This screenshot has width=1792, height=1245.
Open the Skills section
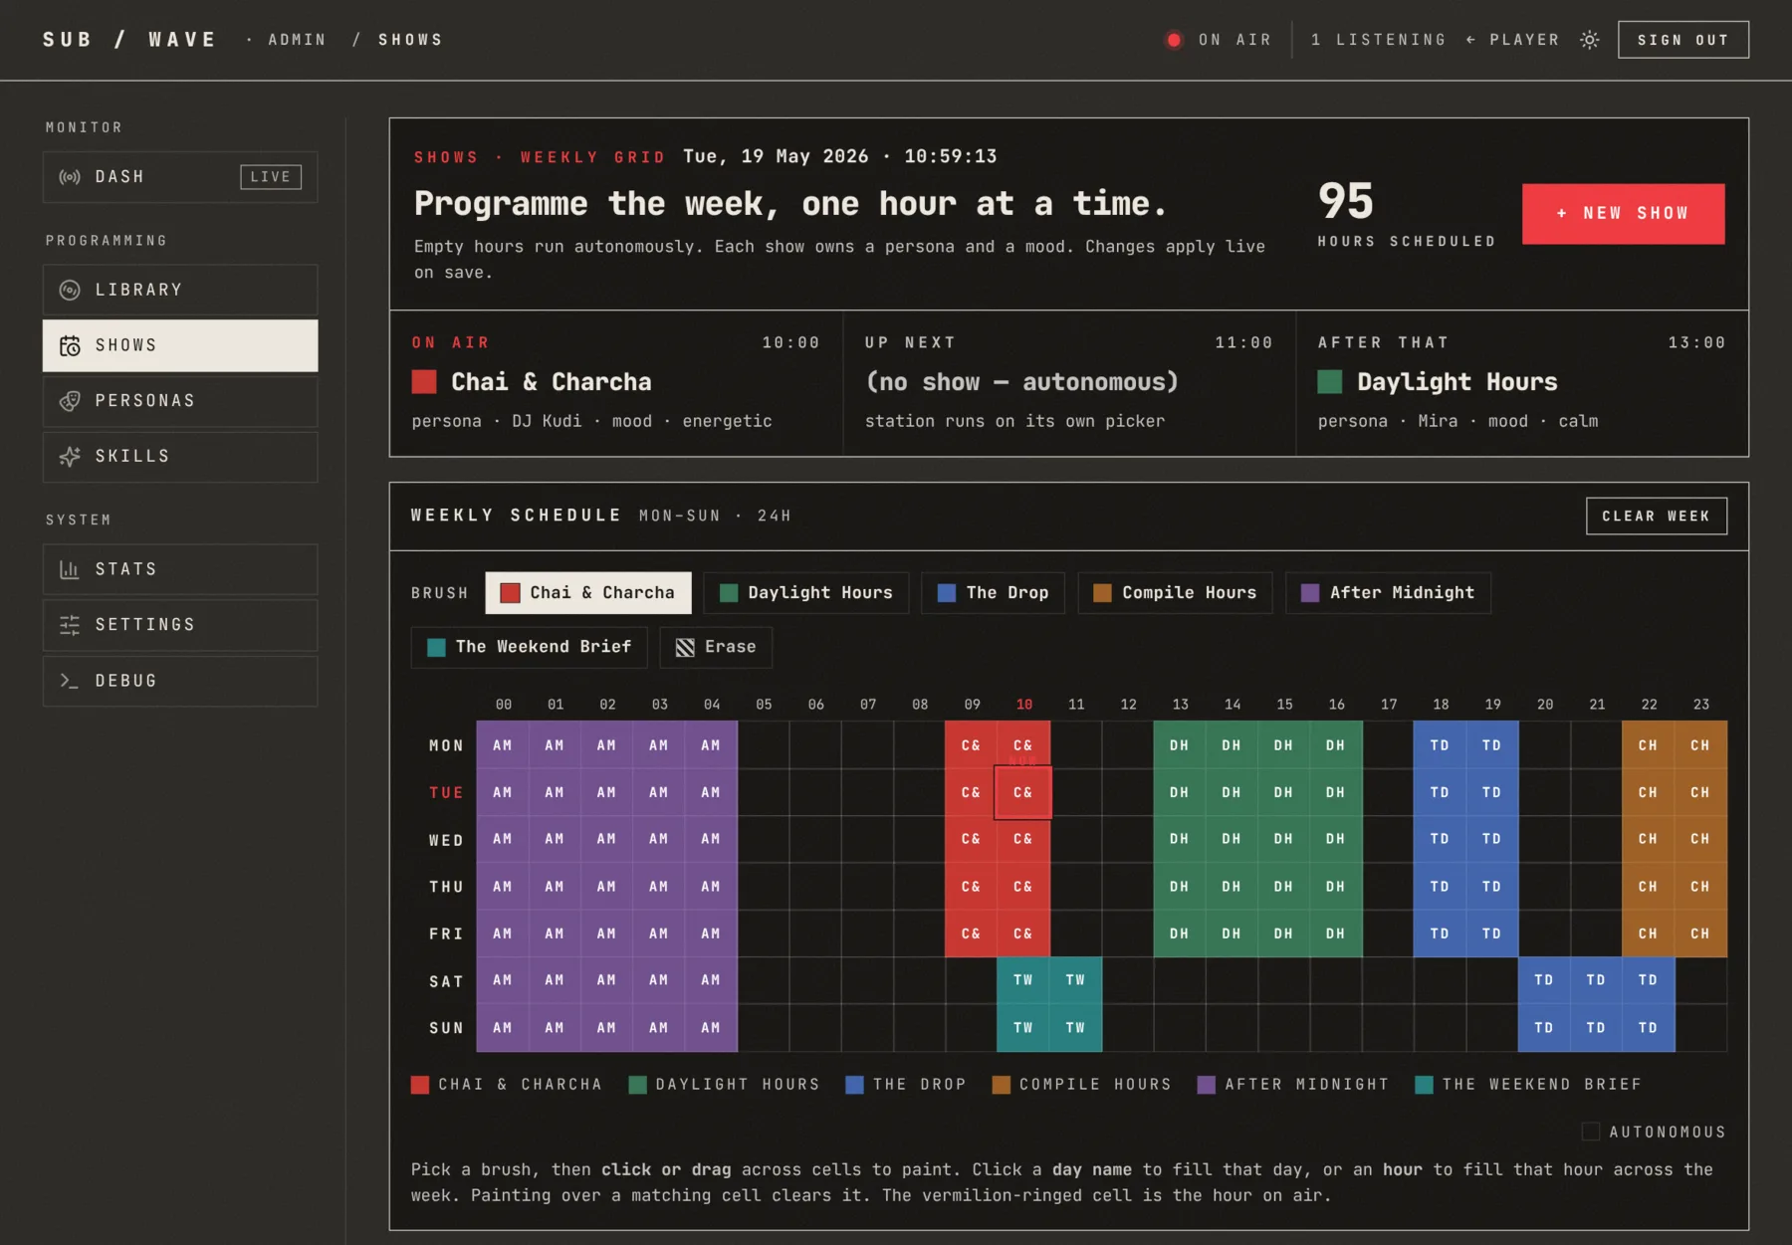click(180, 457)
